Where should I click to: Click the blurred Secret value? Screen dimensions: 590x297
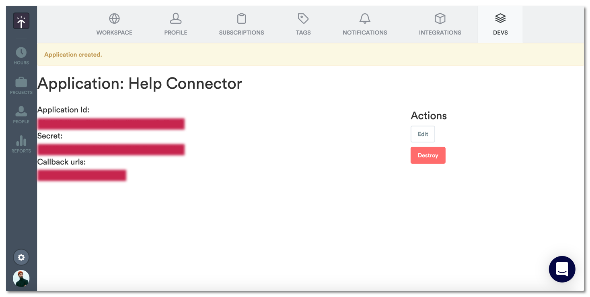[x=111, y=150]
